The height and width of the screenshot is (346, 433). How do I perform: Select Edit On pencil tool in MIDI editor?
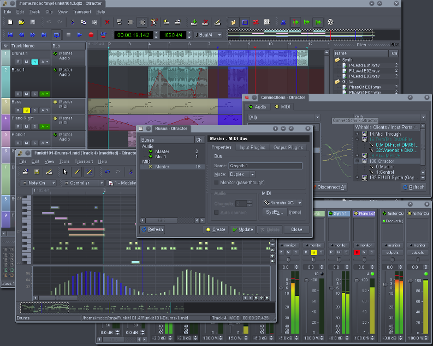coord(77,172)
